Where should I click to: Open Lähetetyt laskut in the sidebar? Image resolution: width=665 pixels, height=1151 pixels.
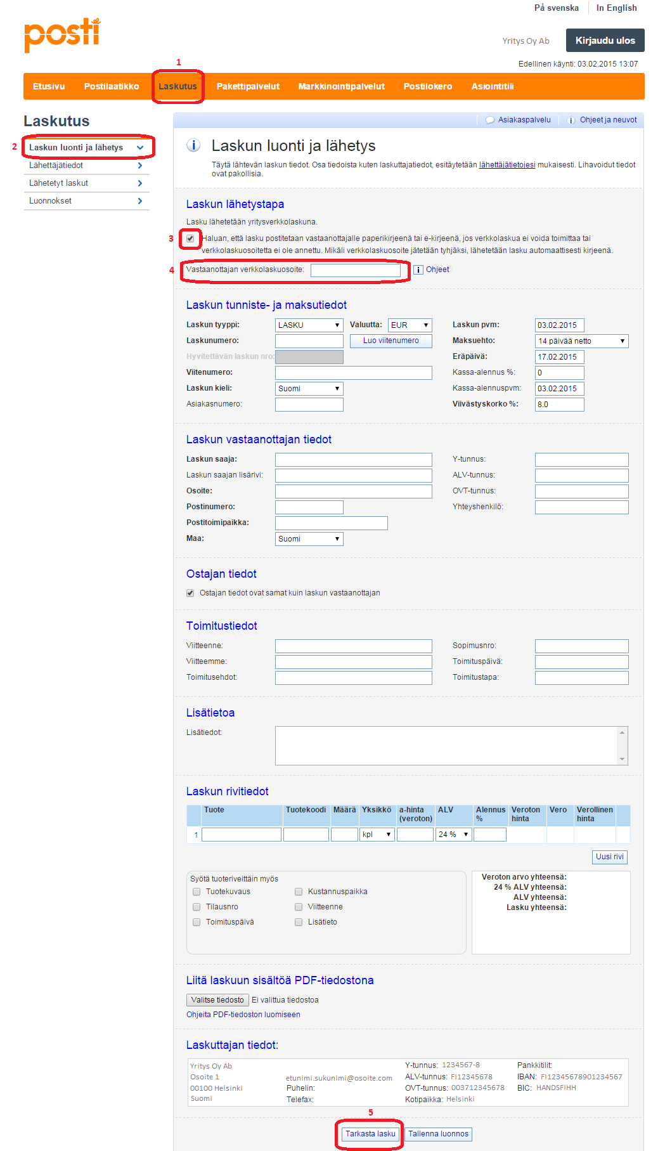(x=86, y=183)
